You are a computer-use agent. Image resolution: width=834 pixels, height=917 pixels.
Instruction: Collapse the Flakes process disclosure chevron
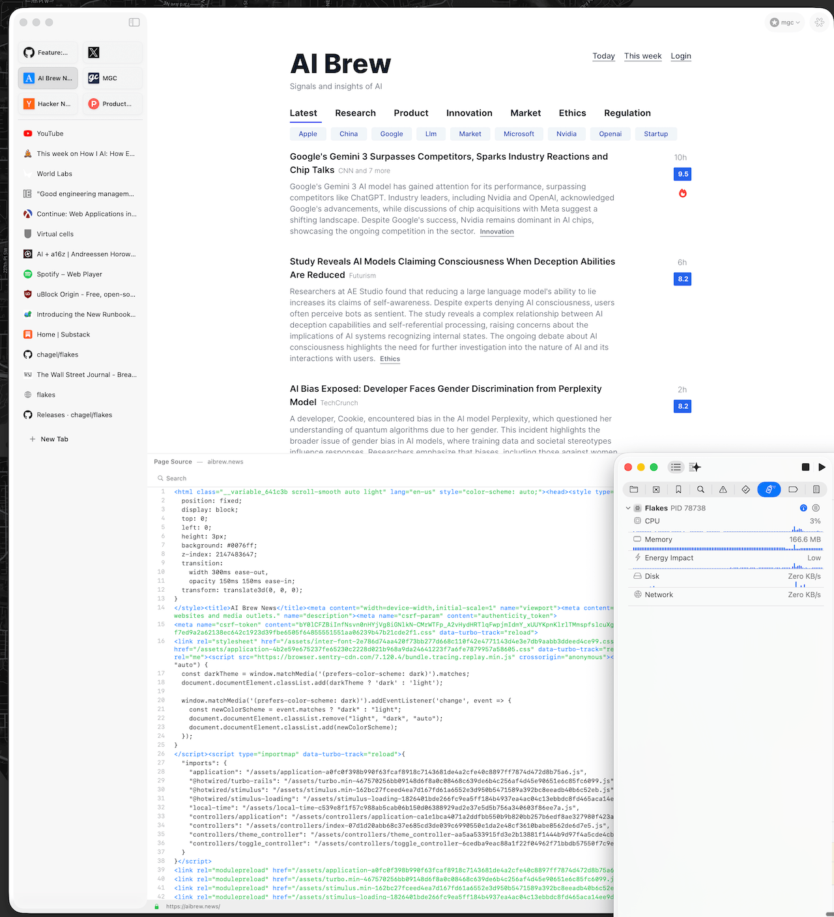pyautogui.click(x=628, y=508)
